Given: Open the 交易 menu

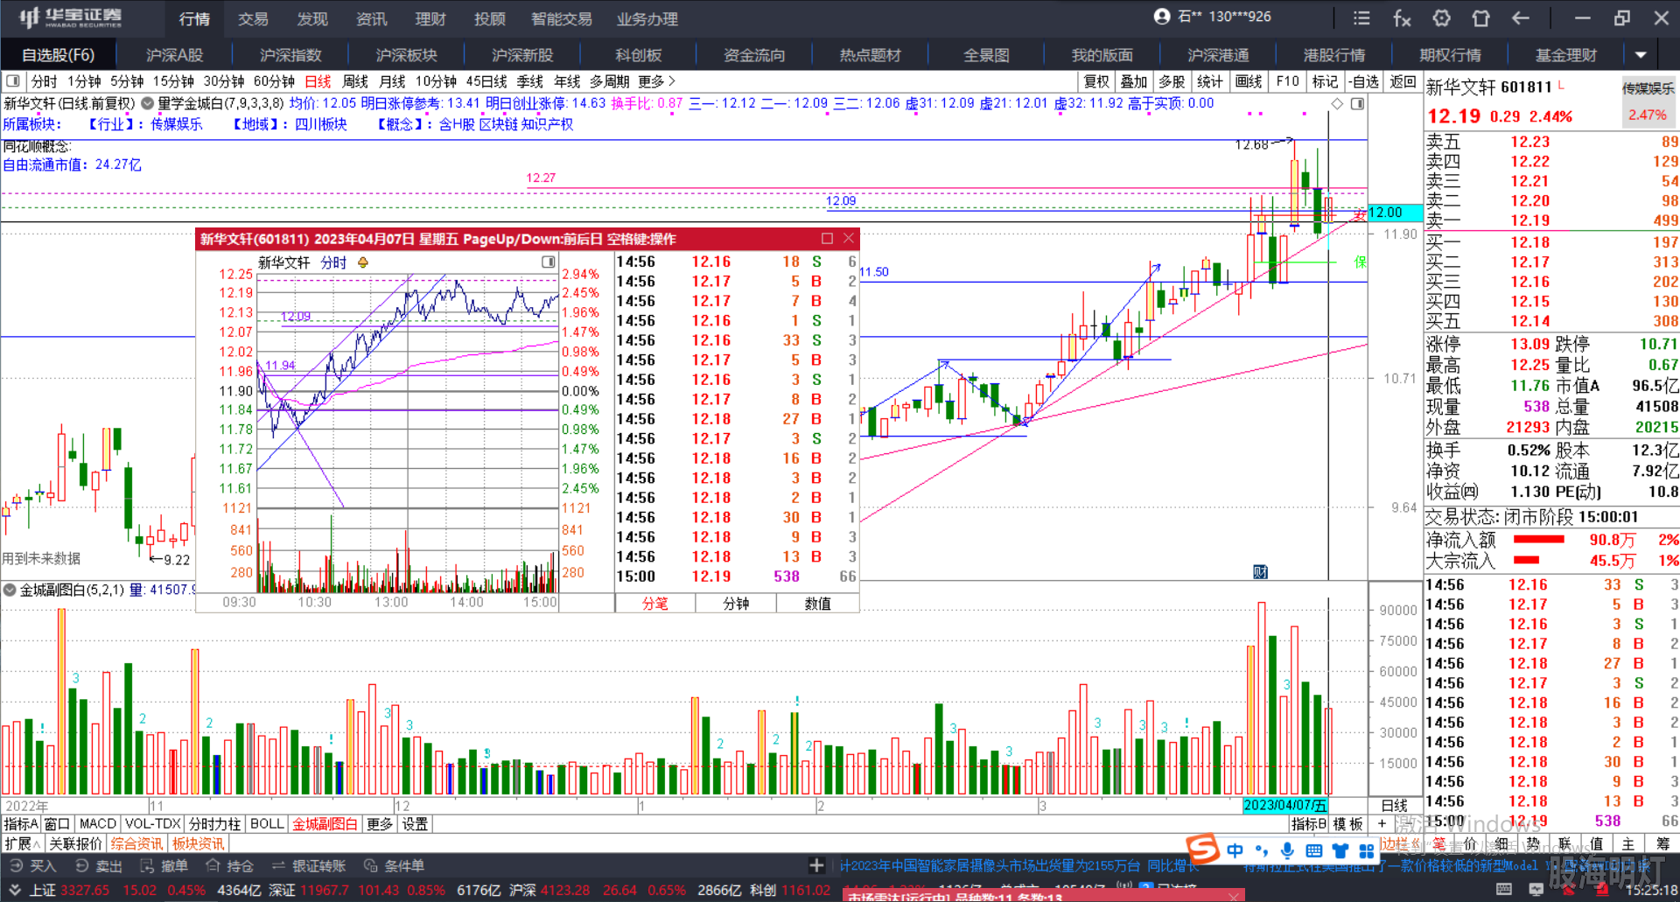Looking at the screenshot, I should point(253,18).
